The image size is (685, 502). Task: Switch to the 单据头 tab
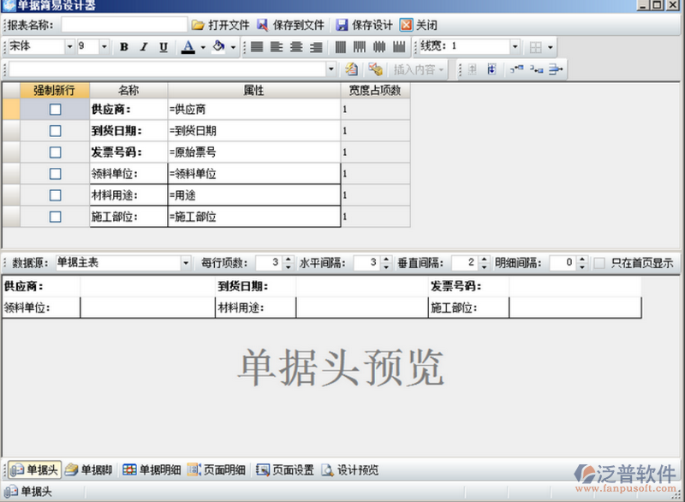point(35,470)
